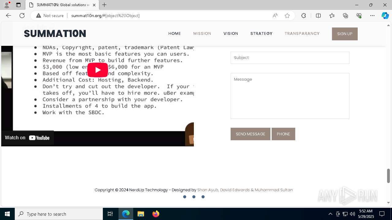Open the browser profile icon
The height and width of the screenshot is (220, 392).
[x=7, y=5]
